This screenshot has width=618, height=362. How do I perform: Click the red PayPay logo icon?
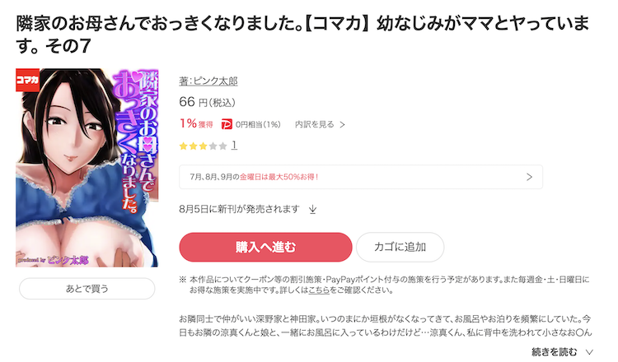pos(227,124)
